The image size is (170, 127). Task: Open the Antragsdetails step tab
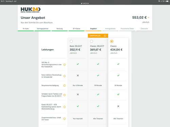click(x=111, y=29)
